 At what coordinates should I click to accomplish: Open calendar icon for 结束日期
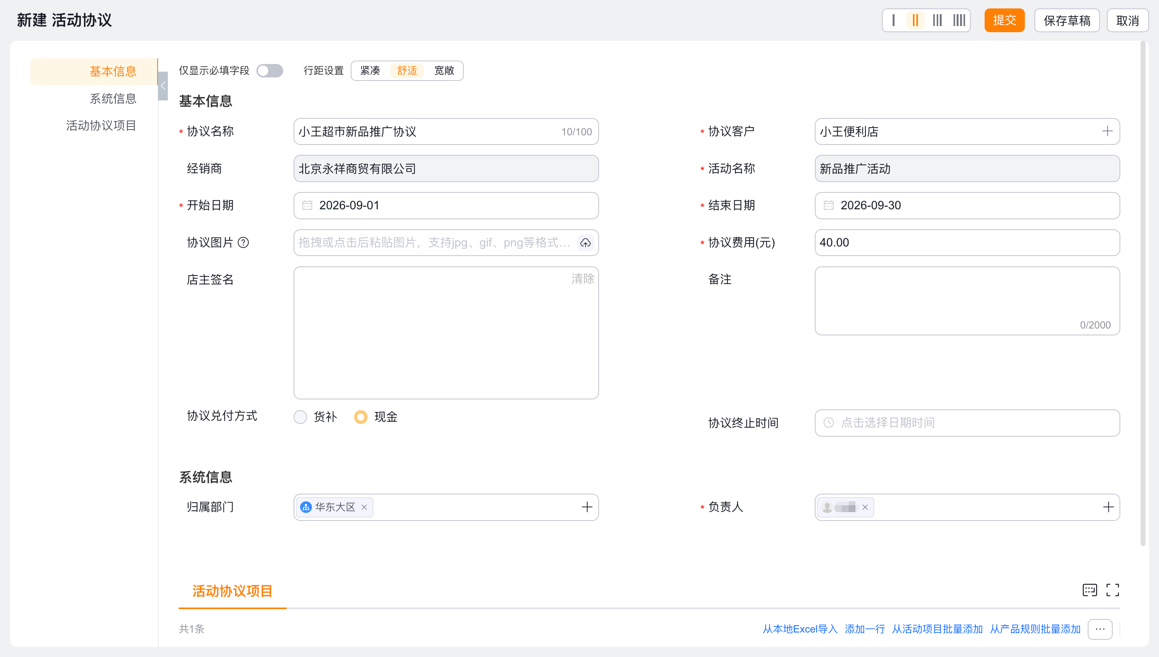(829, 205)
